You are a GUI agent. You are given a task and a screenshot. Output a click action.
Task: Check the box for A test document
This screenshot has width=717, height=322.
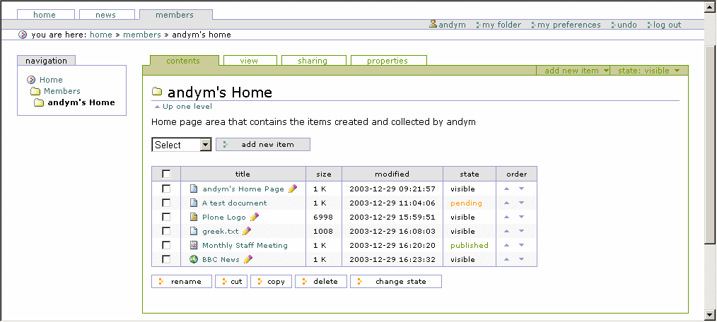166,203
